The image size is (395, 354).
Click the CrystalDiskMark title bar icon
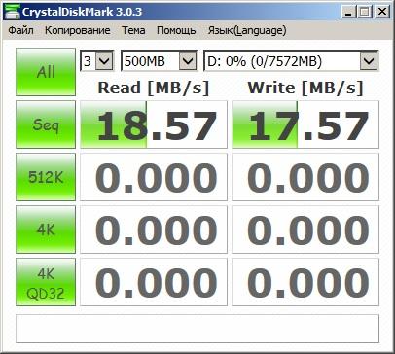[x=13, y=12]
